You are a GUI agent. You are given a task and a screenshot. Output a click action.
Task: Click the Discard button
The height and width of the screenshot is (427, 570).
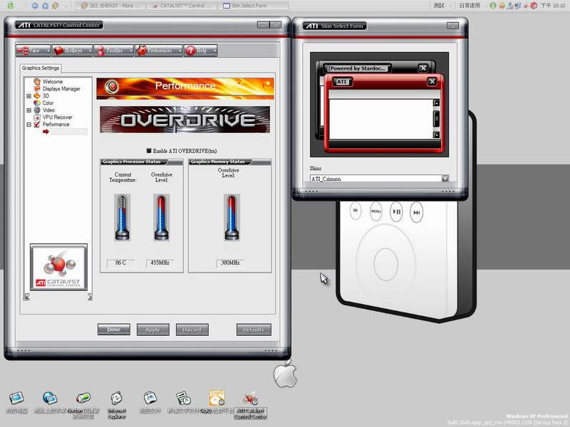pyautogui.click(x=192, y=330)
